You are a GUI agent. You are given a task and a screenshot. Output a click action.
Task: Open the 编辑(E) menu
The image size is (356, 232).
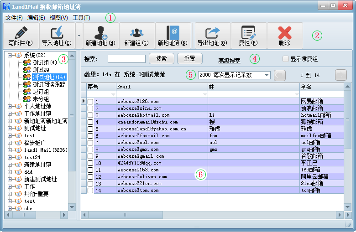click(36, 17)
